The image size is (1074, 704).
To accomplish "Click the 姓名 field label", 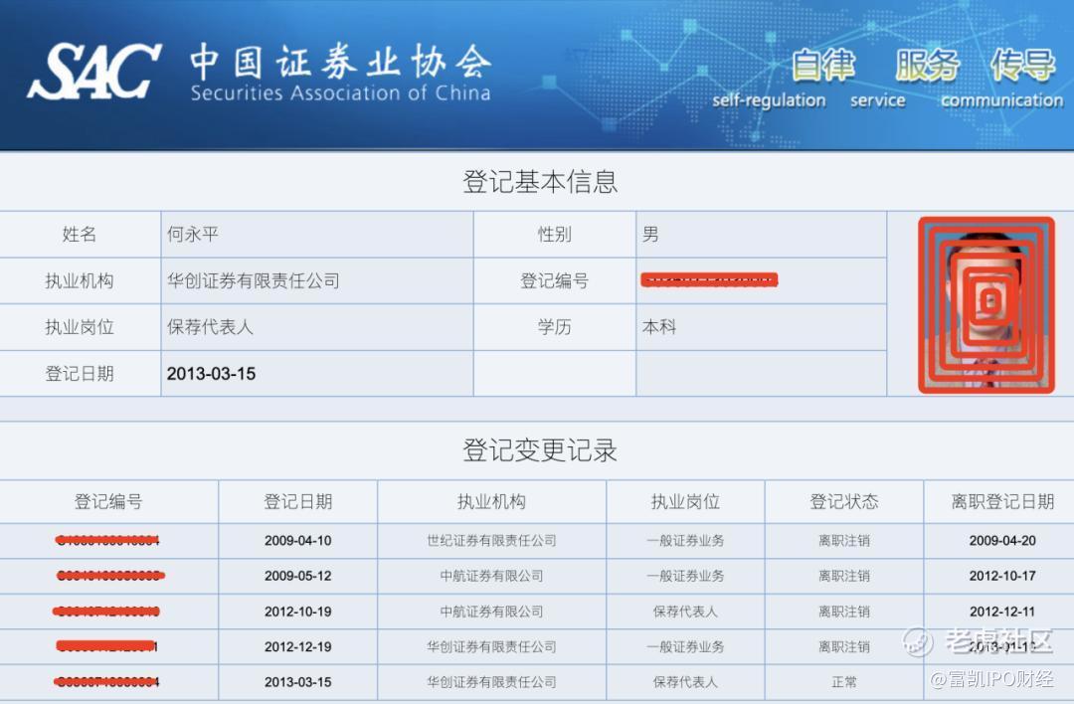I will [x=80, y=235].
